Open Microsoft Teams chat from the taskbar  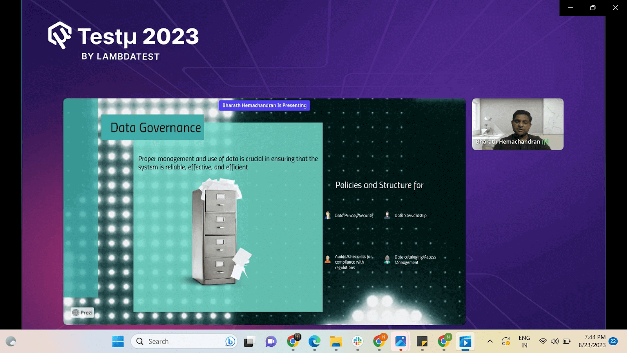270,341
